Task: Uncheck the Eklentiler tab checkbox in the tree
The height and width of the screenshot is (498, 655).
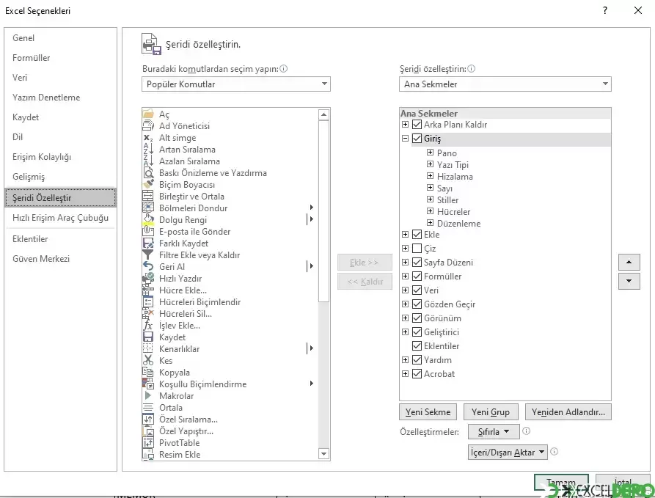Action: click(417, 345)
